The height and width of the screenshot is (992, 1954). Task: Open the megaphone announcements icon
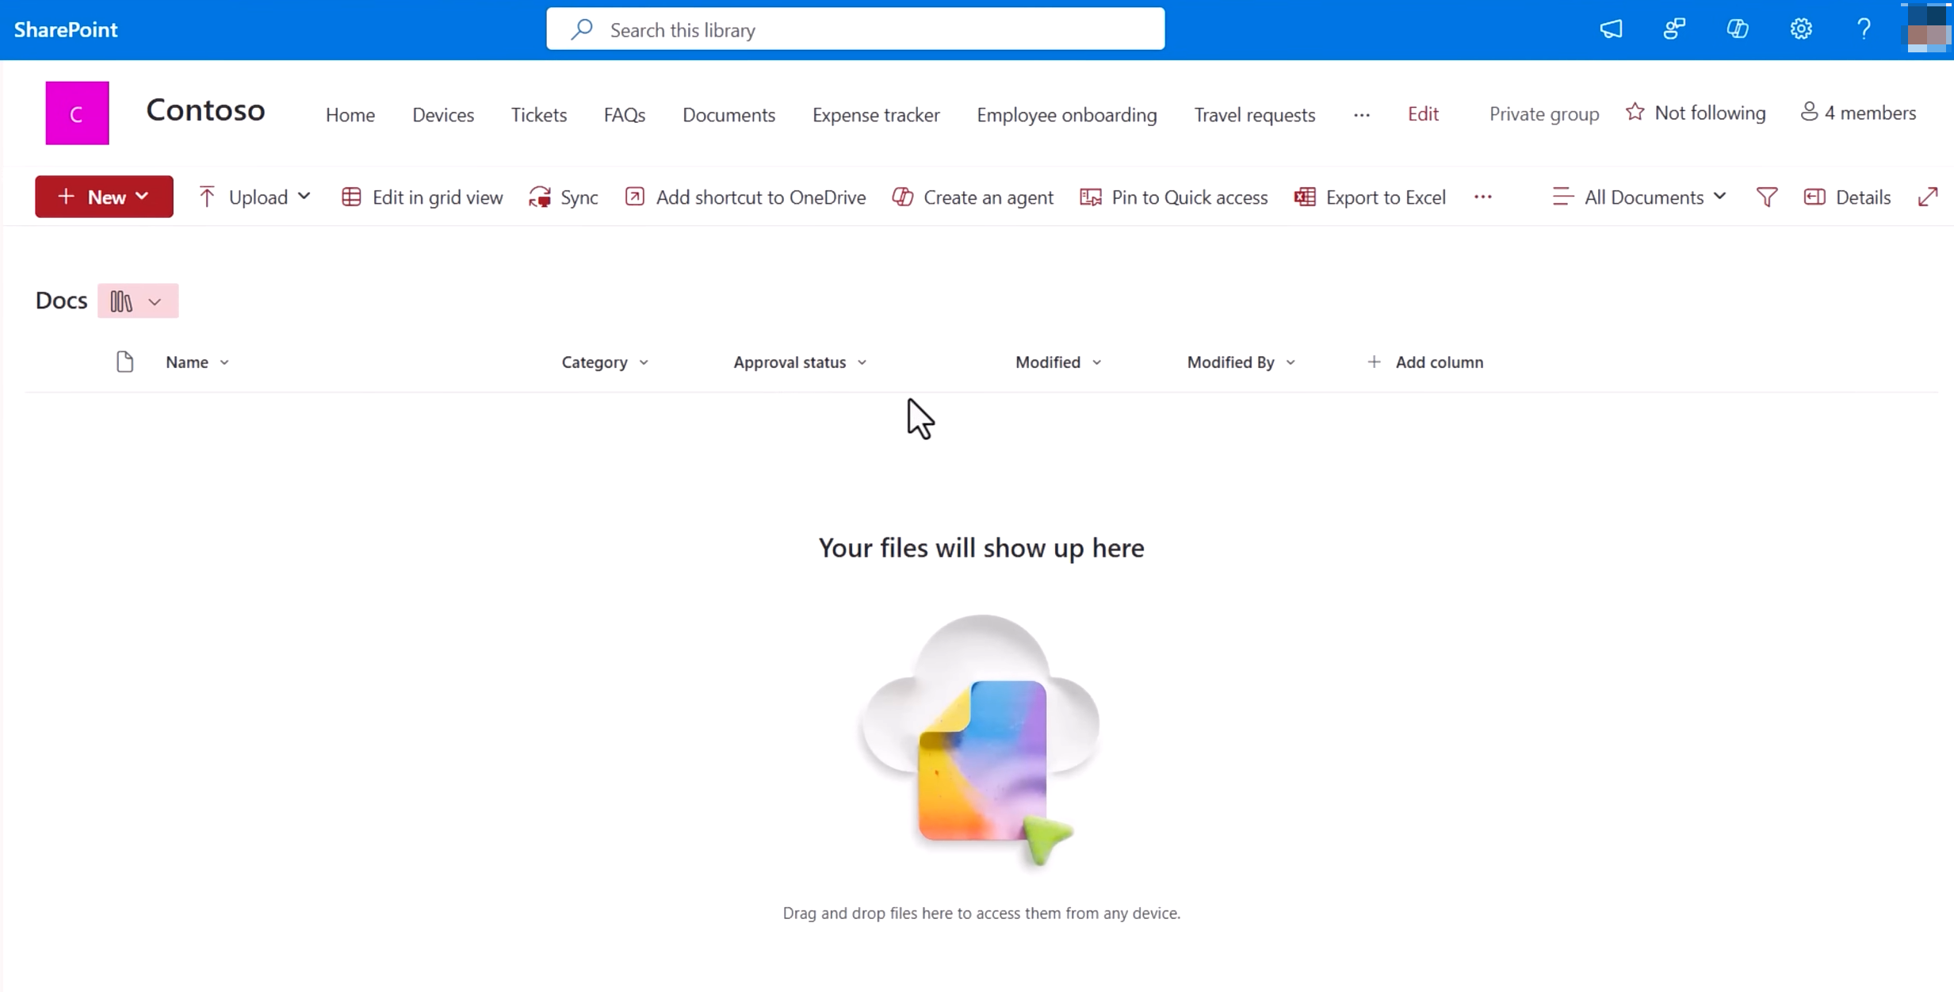[1611, 29]
